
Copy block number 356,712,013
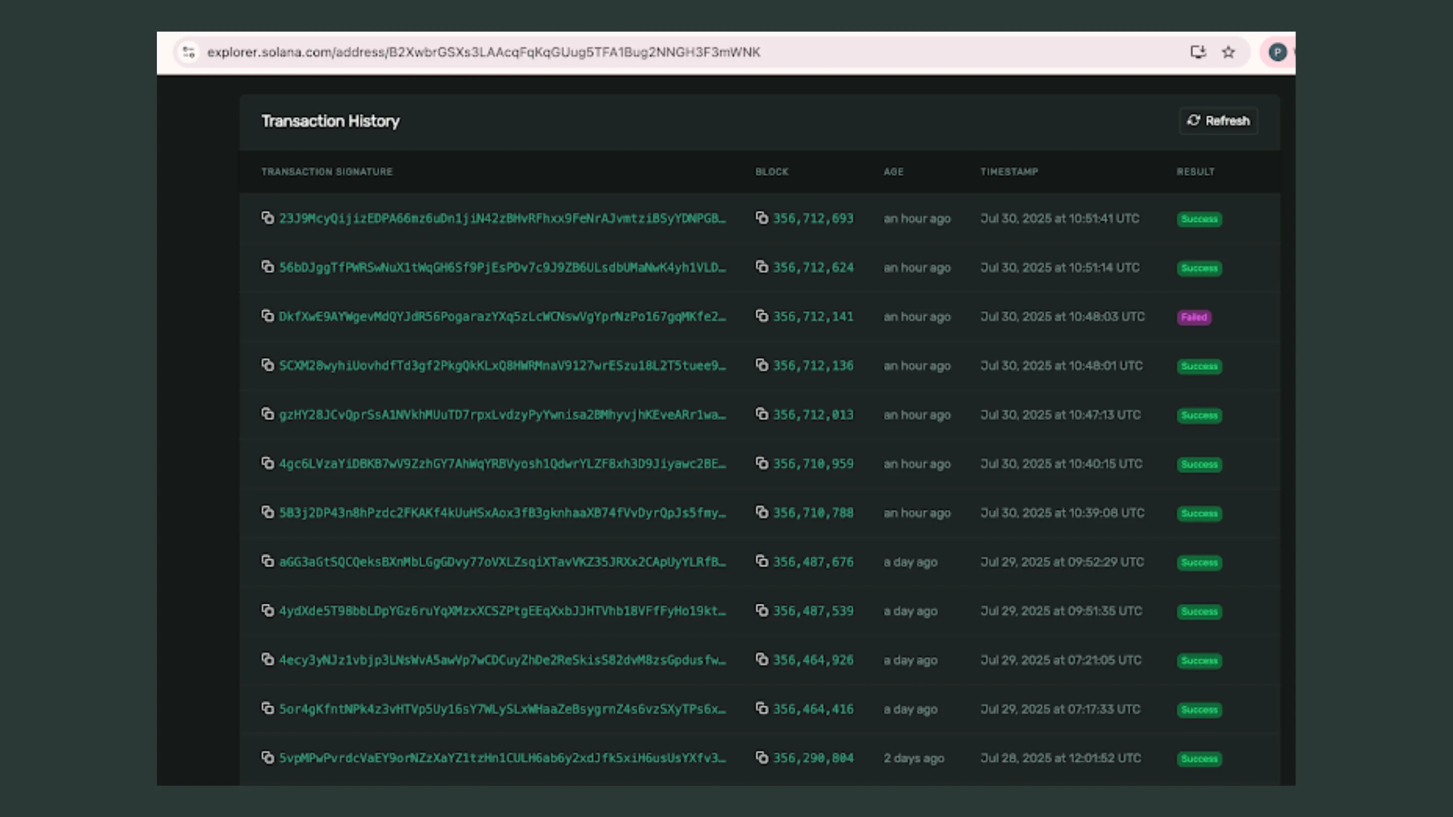tap(762, 414)
